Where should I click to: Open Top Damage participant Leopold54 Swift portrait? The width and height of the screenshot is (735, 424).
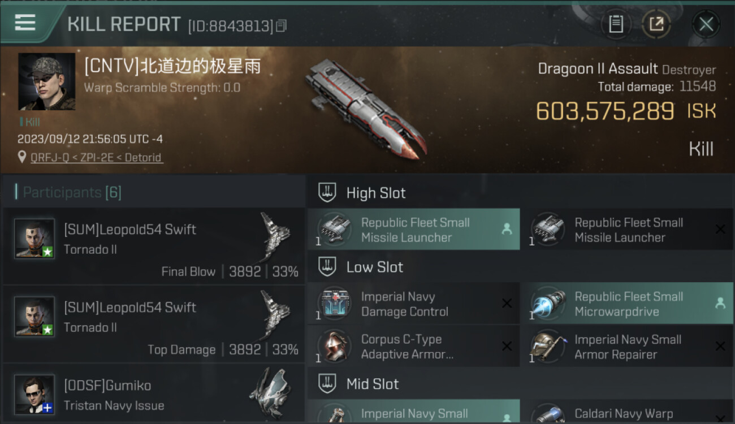[x=34, y=317]
